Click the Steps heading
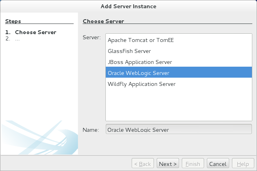The image size is (257, 171). (13, 21)
